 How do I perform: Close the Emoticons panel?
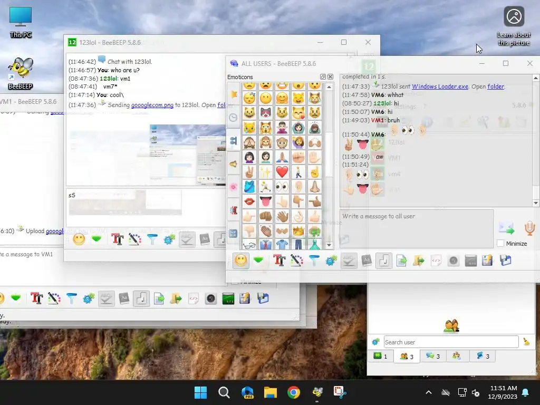tap(330, 77)
